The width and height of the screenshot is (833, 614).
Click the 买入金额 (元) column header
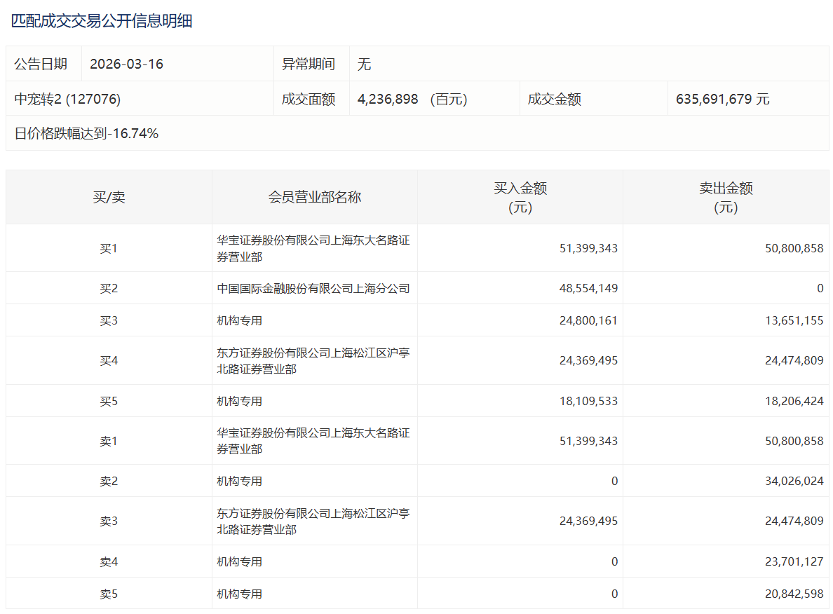click(x=520, y=197)
